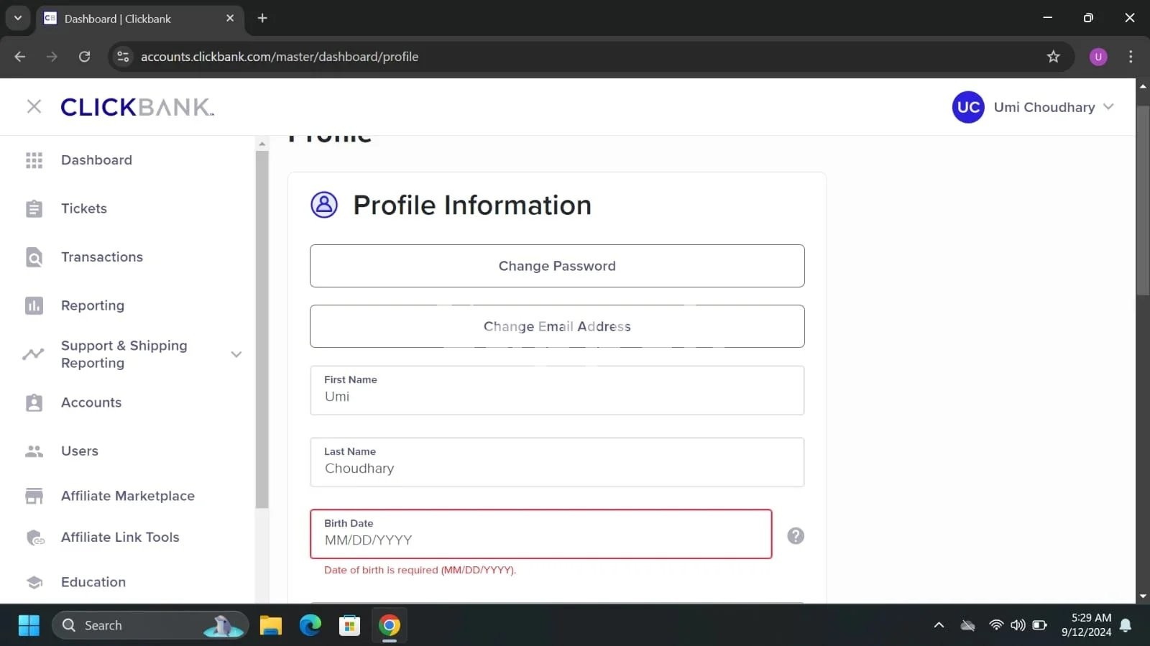Open File Explorer from the taskbar
This screenshot has height=646, width=1150.
pos(271,625)
